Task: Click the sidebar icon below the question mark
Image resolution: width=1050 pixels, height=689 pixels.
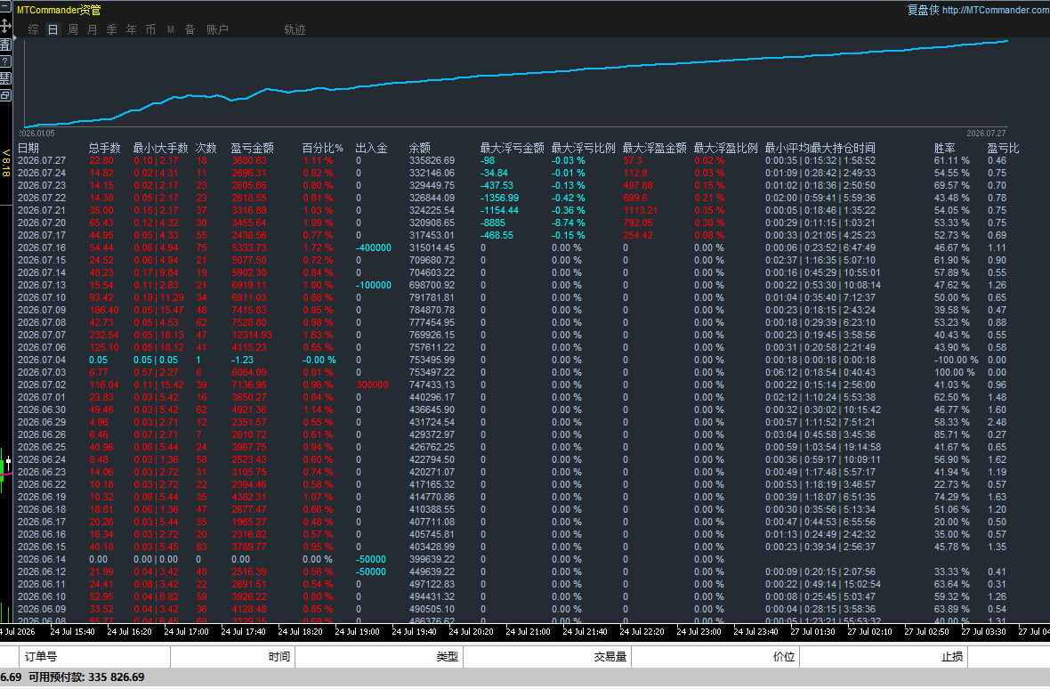Action: tap(5, 78)
